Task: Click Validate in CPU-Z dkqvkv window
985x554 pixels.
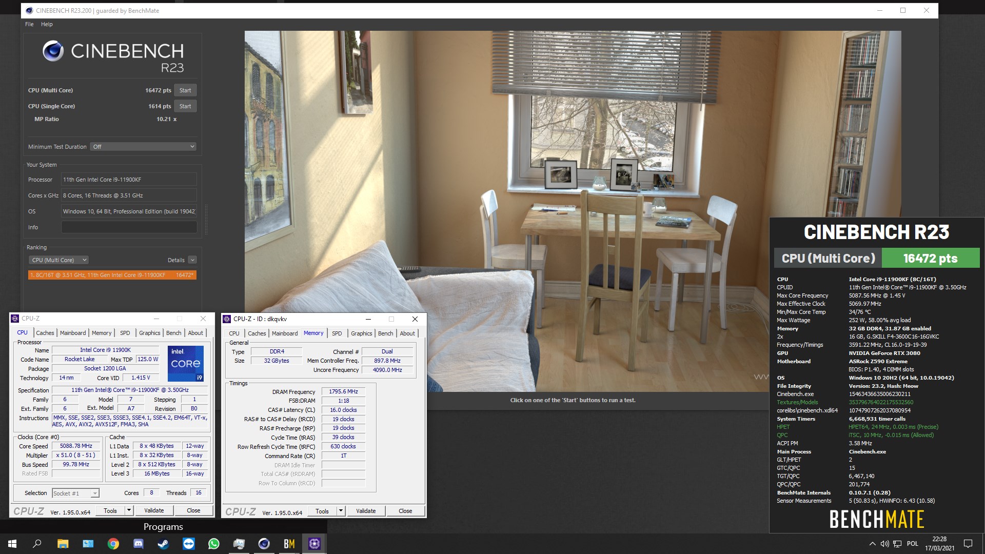Action: coord(366,511)
